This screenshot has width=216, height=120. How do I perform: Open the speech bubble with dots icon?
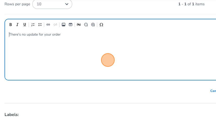tap(86, 25)
